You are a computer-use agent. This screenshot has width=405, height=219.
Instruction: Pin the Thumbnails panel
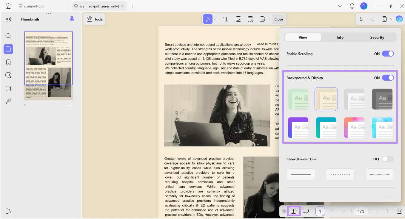coord(72,19)
